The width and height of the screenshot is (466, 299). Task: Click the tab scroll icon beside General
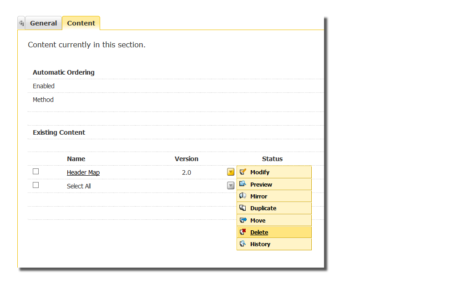[x=21, y=23]
